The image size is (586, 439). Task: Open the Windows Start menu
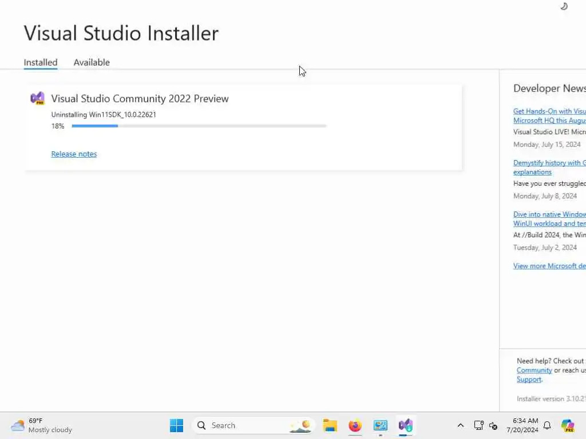(x=176, y=425)
